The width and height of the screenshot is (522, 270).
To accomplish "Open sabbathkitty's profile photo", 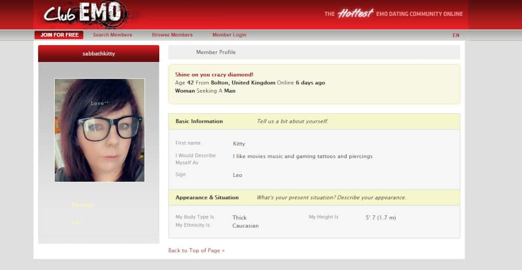I will (x=100, y=130).
